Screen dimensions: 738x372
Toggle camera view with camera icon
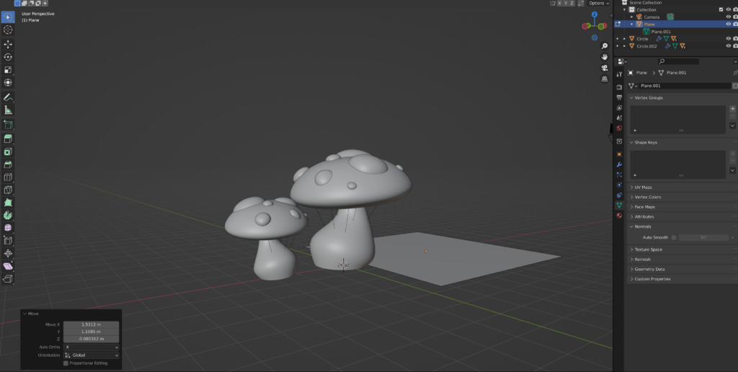pyautogui.click(x=604, y=68)
